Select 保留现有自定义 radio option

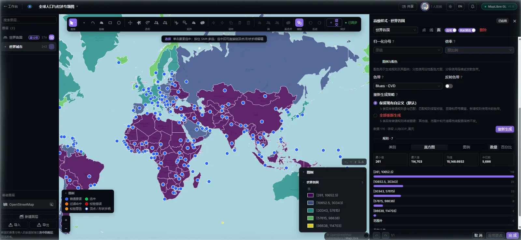pos(375,103)
